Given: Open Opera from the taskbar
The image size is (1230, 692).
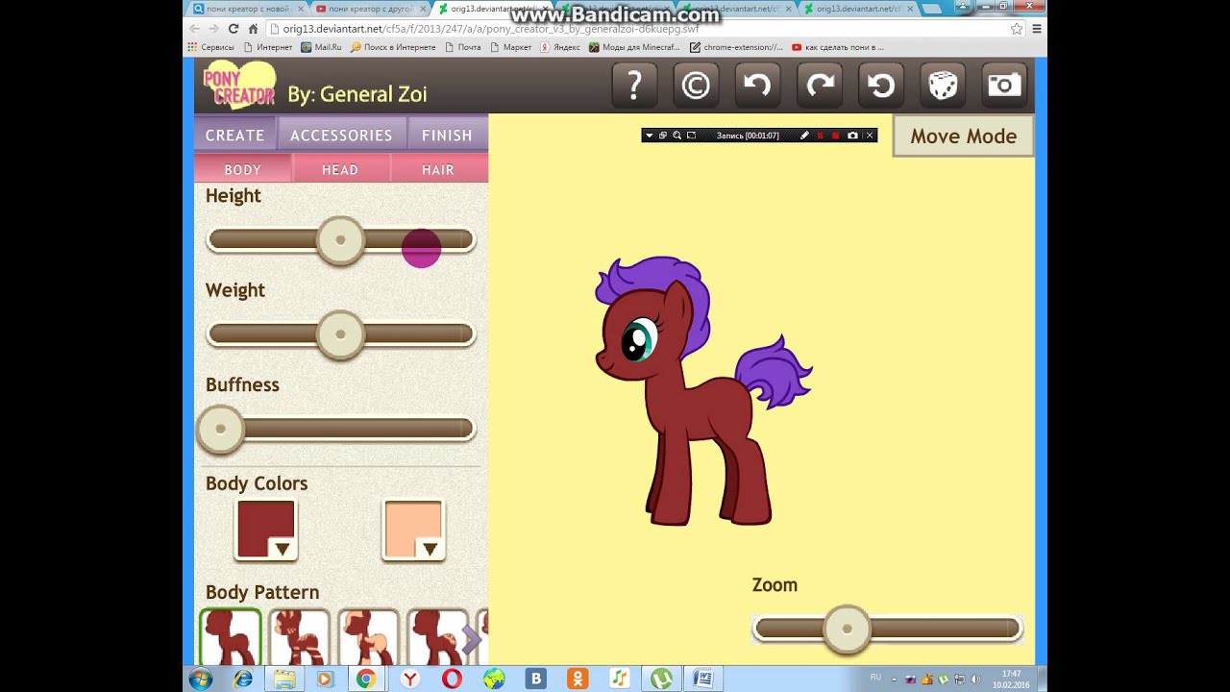Looking at the screenshot, I should tap(452, 680).
